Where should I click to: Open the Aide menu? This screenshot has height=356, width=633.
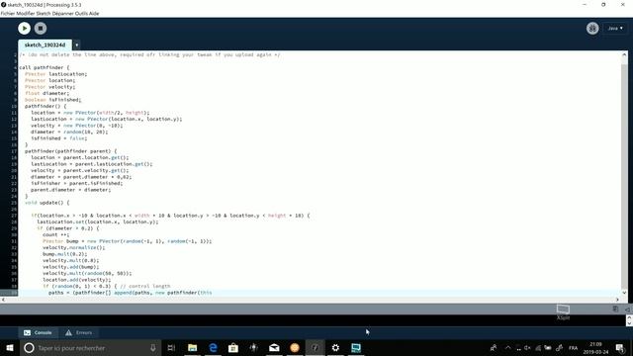point(94,13)
